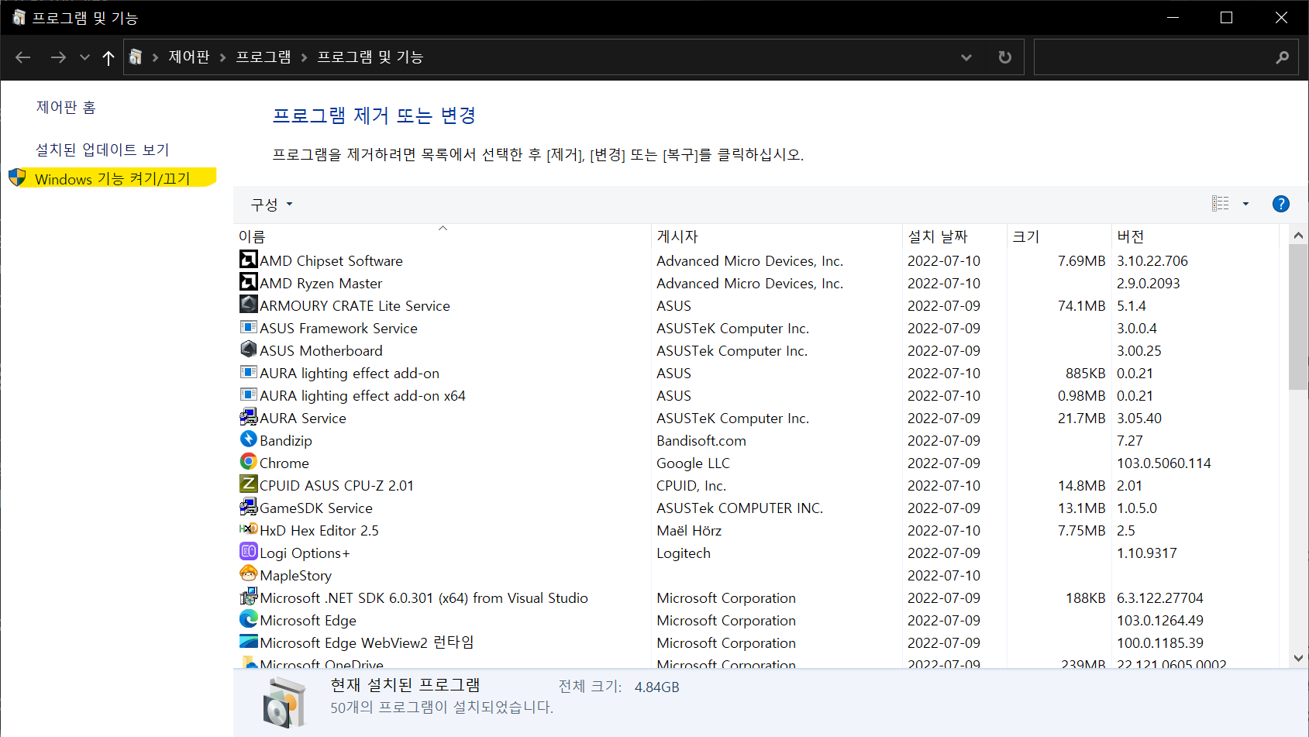The height and width of the screenshot is (737, 1309).
Task: Sort by the 이름 column header
Action: click(x=443, y=236)
